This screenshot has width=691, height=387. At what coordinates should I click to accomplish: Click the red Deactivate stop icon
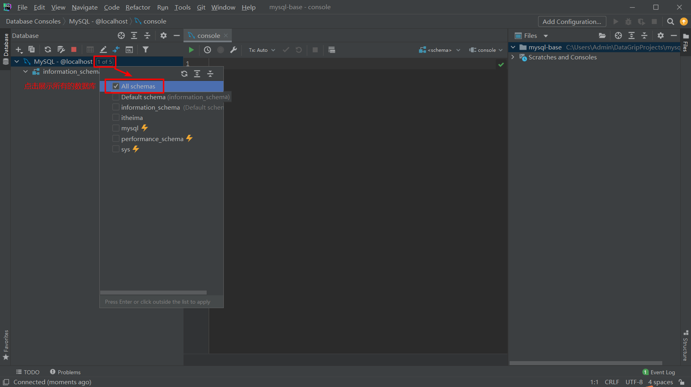(74, 49)
